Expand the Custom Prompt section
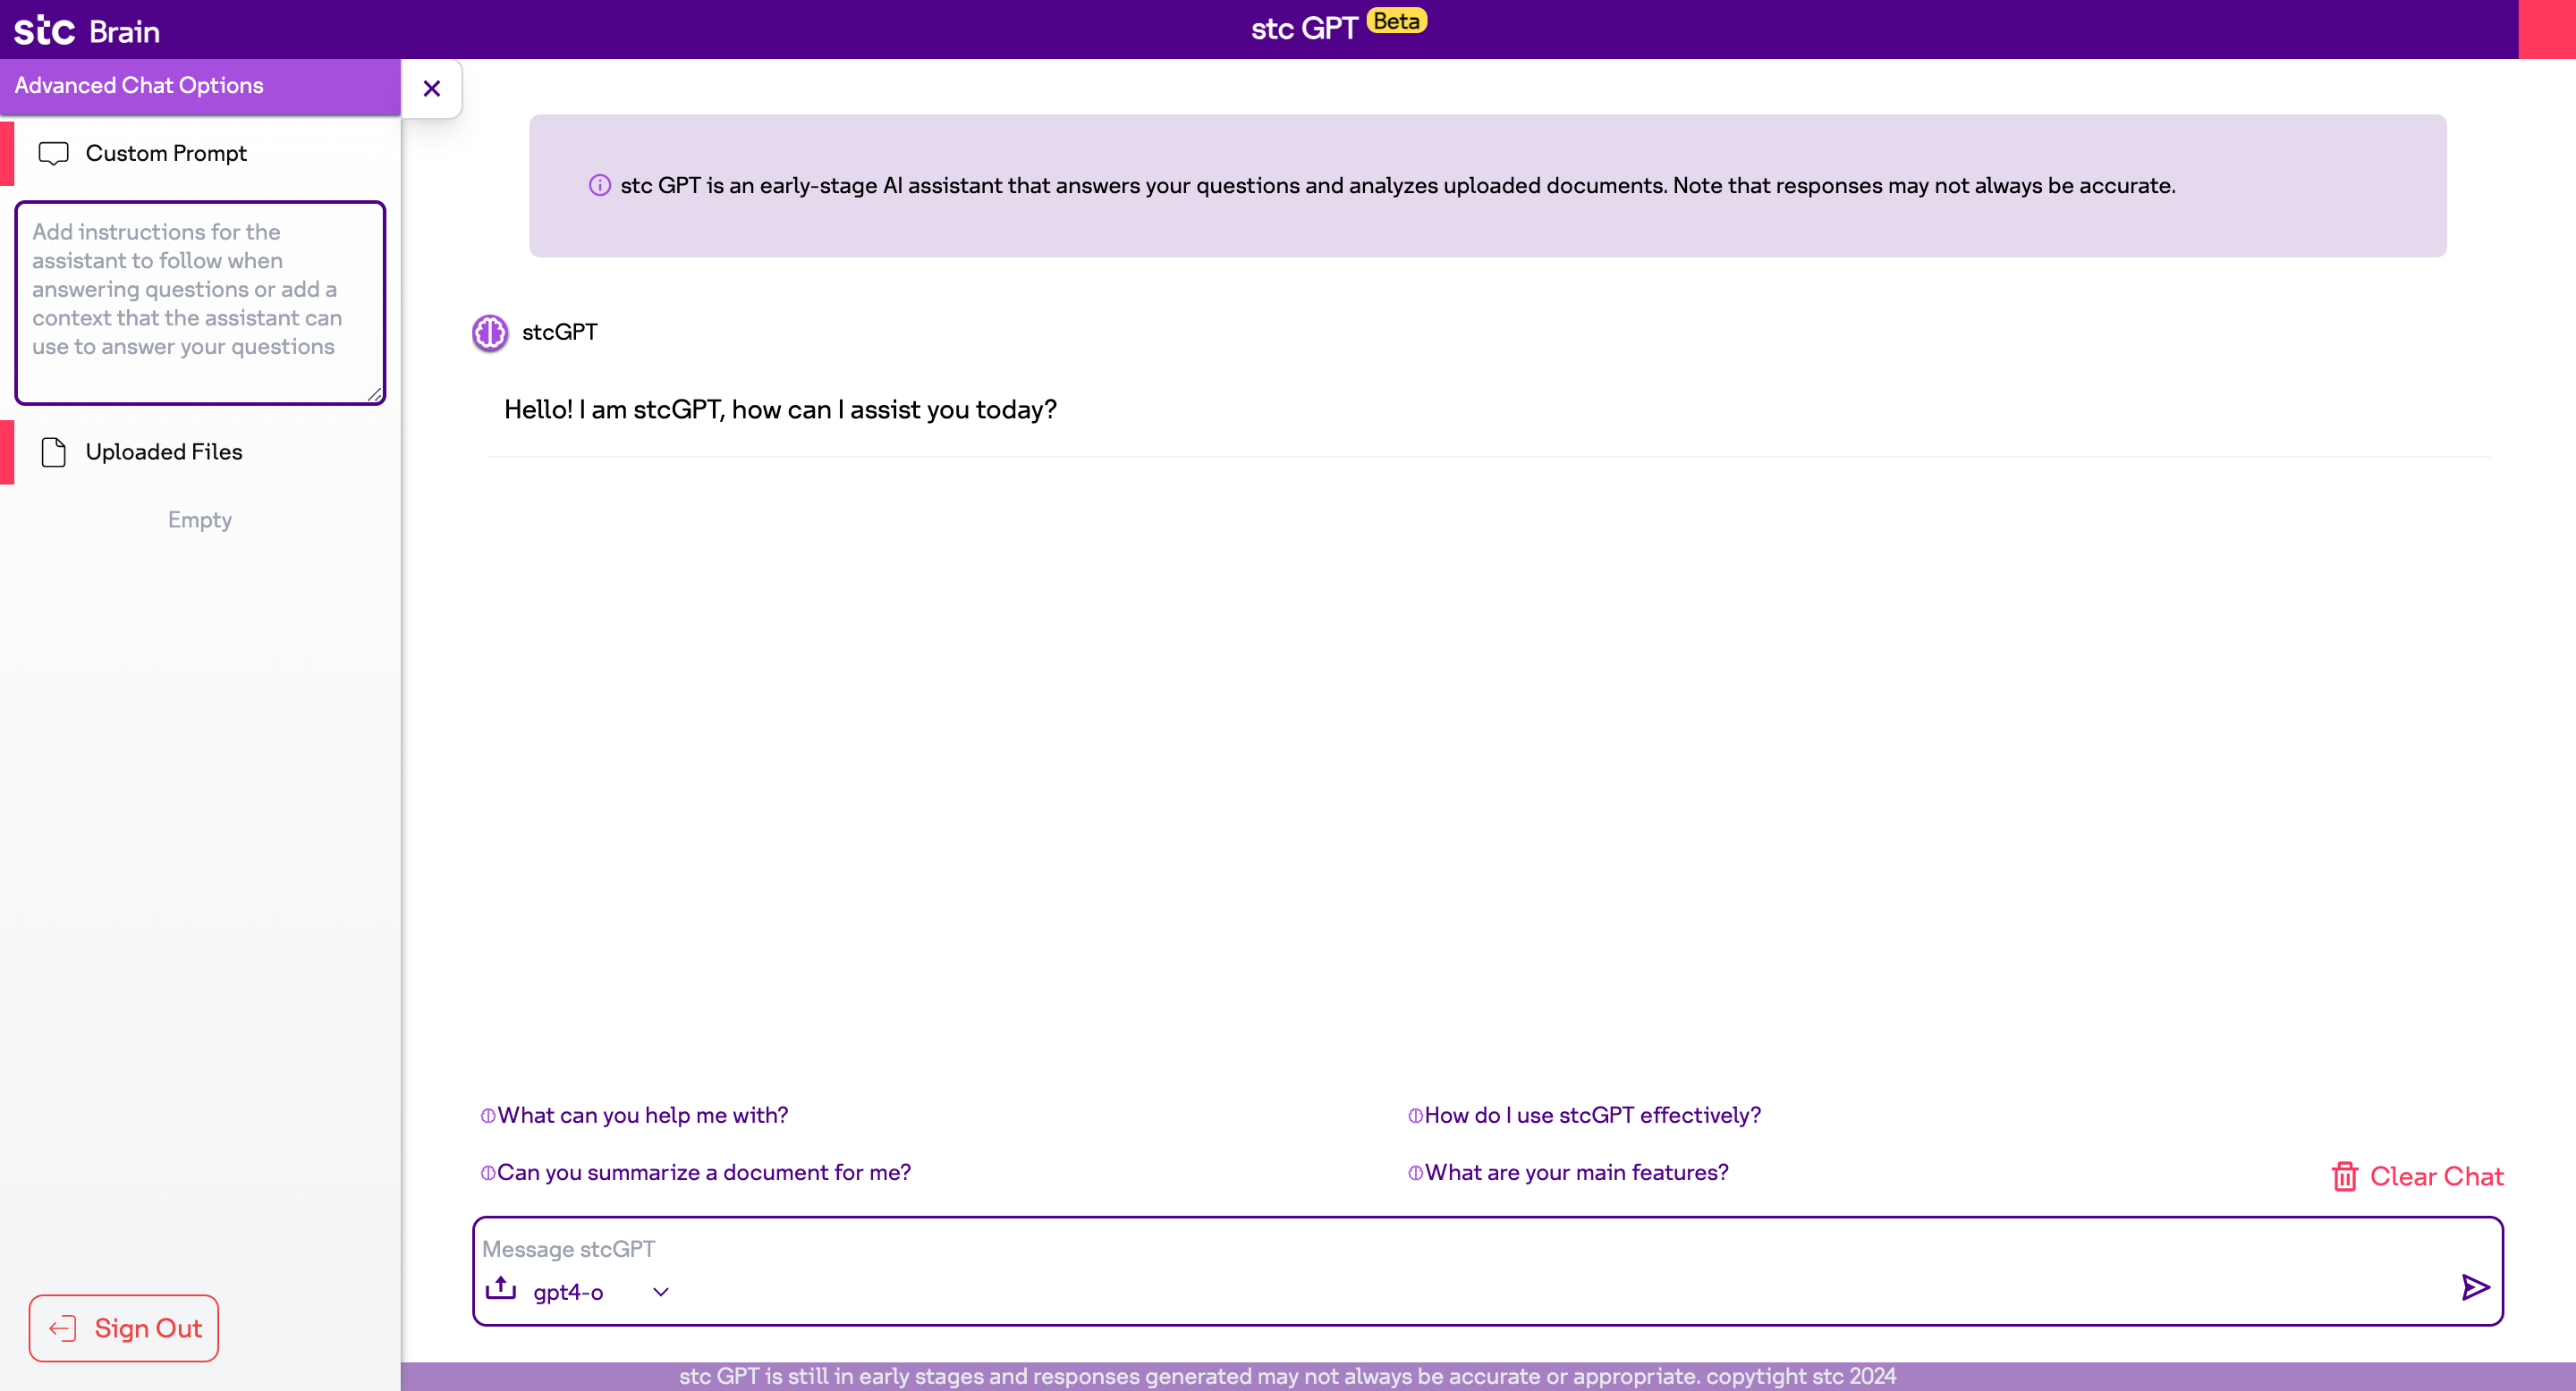This screenshot has width=2576, height=1391. [x=165, y=153]
